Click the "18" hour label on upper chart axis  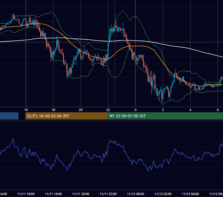[53, 110]
